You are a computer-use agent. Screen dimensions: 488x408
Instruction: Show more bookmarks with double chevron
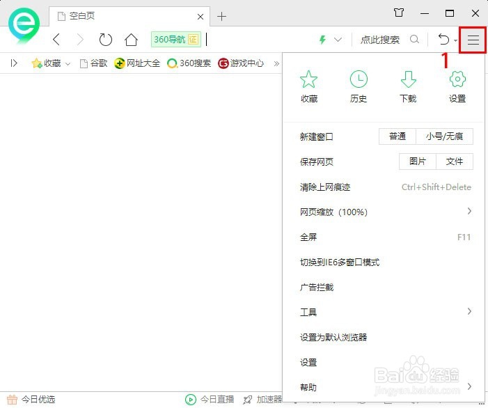pos(276,64)
